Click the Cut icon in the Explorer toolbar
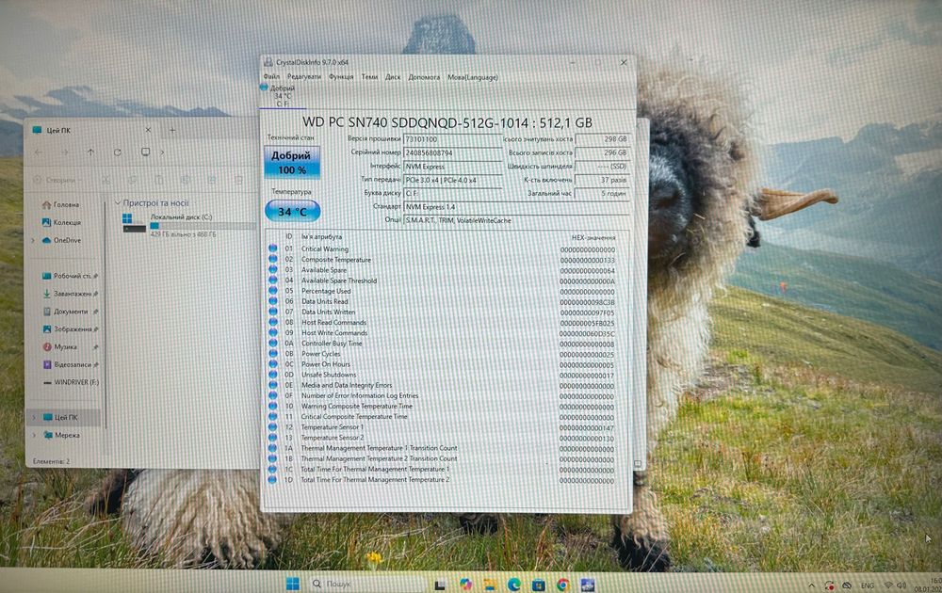The height and width of the screenshot is (593, 942). tap(106, 180)
